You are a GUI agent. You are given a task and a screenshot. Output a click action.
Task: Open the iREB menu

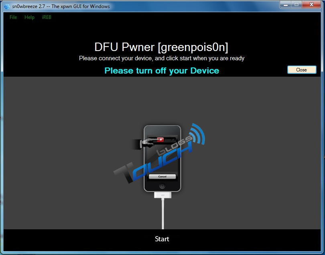(47, 17)
